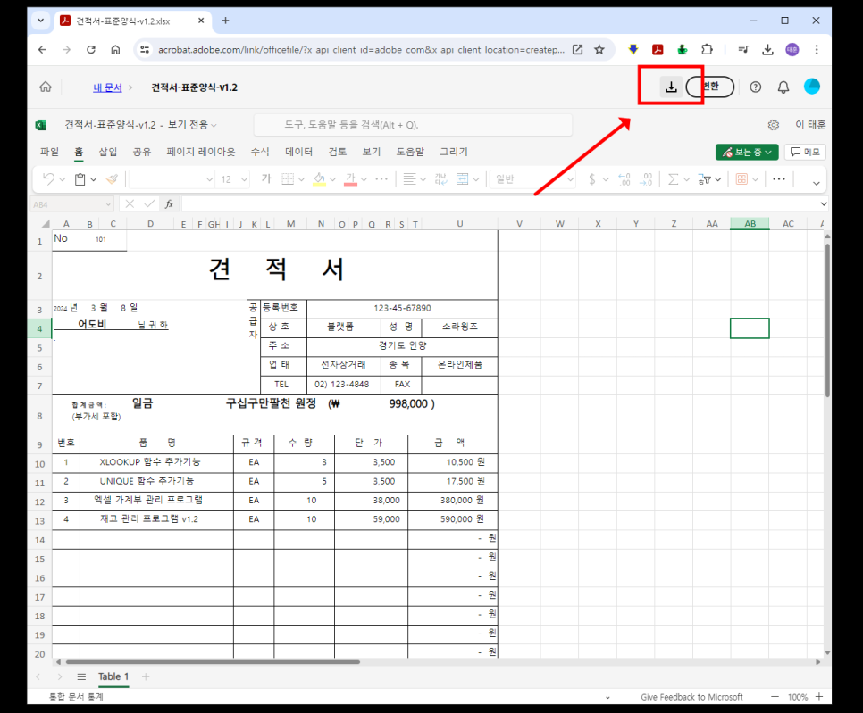Open the 파일 menu tab
The image size is (863, 713).
49,152
